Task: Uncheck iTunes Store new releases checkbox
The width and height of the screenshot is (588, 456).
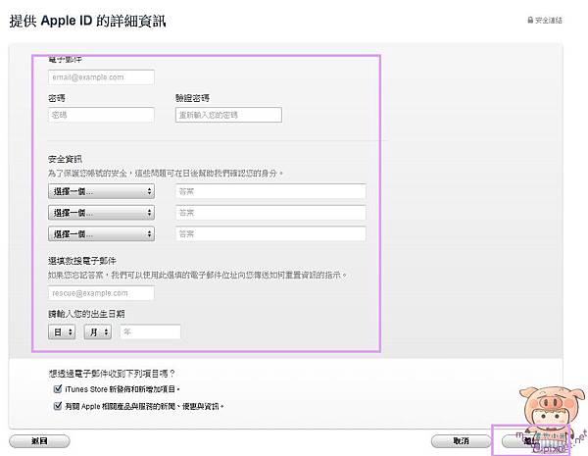Action: [x=58, y=388]
